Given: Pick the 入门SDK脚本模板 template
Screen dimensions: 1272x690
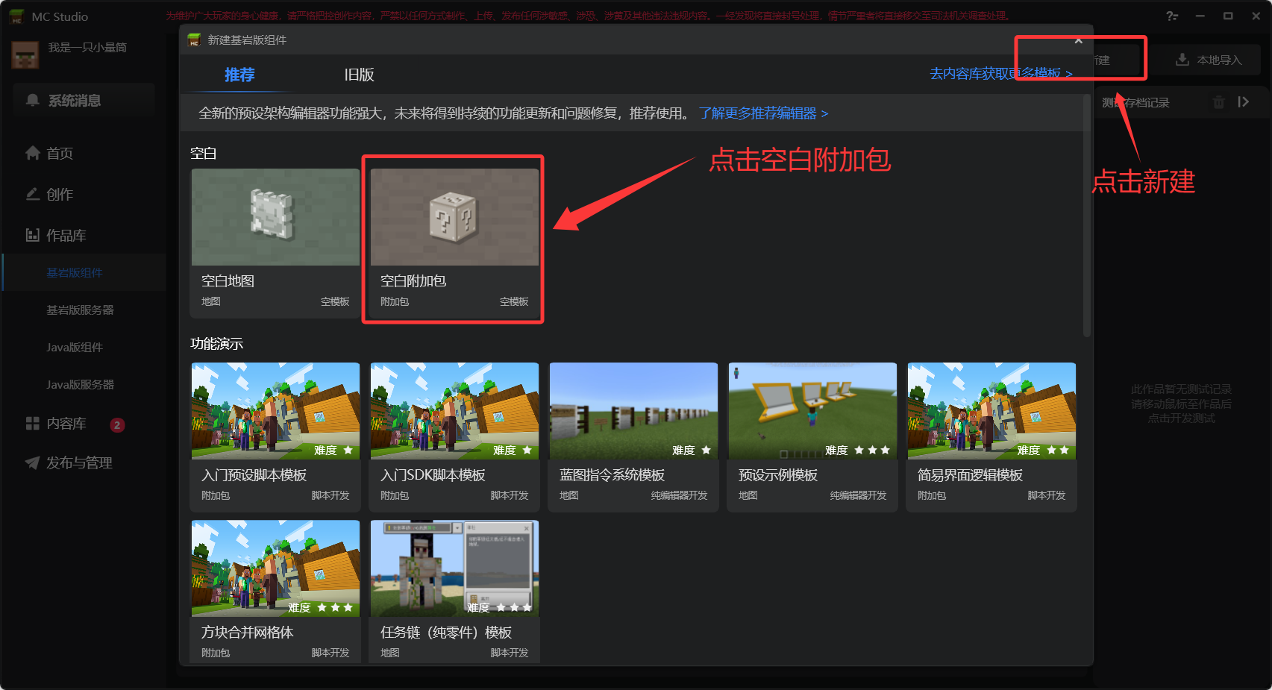Looking at the screenshot, I should tap(454, 437).
